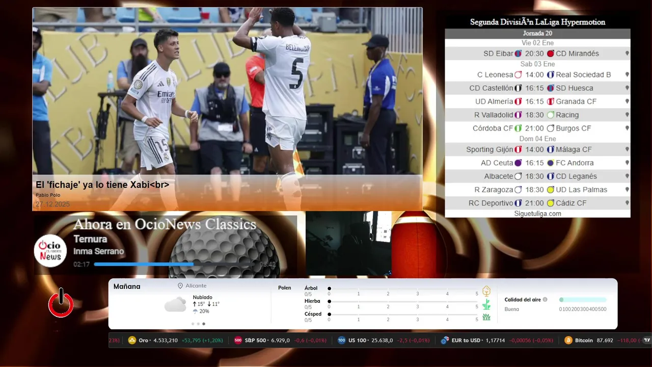Viewport: 652px width, 367px height.
Task: Click the CD Mirandés team crest
Action: pos(550,54)
